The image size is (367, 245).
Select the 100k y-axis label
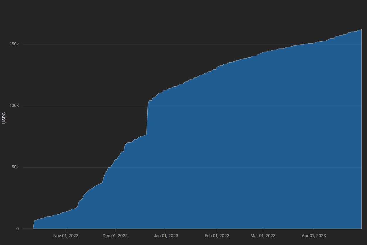click(x=15, y=106)
